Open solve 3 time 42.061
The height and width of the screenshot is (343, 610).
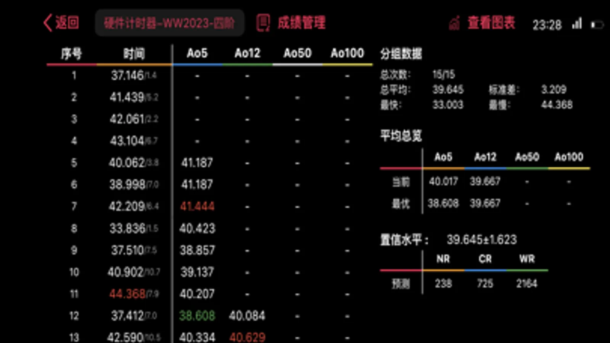(x=127, y=119)
